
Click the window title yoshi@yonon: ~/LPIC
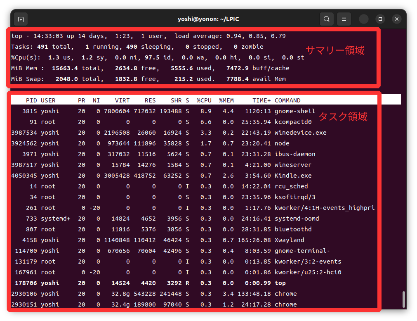(x=208, y=19)
